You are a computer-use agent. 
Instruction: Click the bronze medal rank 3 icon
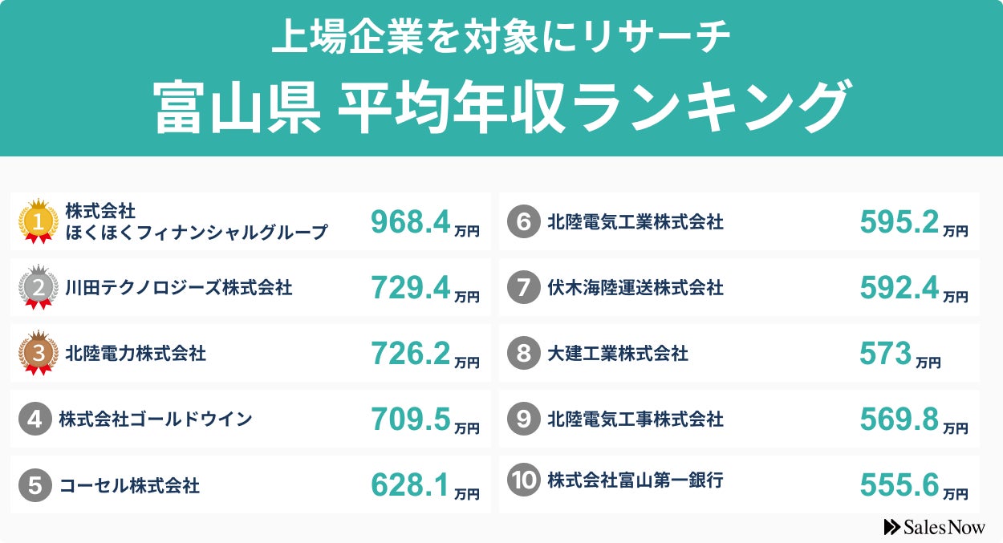[38, 352]
